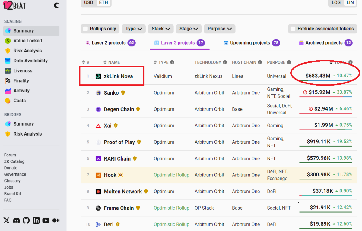
Task: Open the L2BEAT logo home
Action: (x=14, y=5)
